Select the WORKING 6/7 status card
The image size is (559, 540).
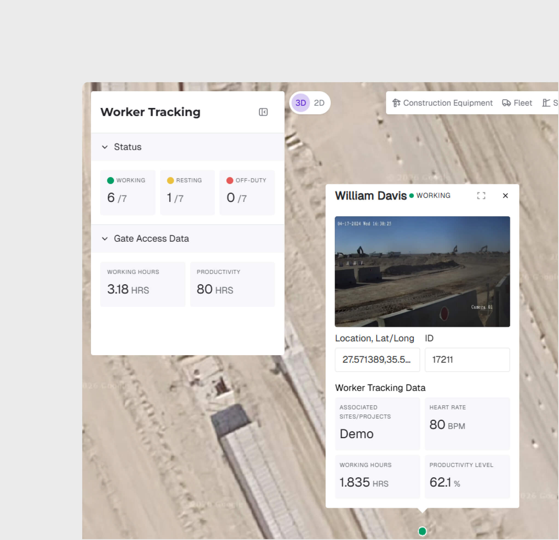click(x=127, y=192)
